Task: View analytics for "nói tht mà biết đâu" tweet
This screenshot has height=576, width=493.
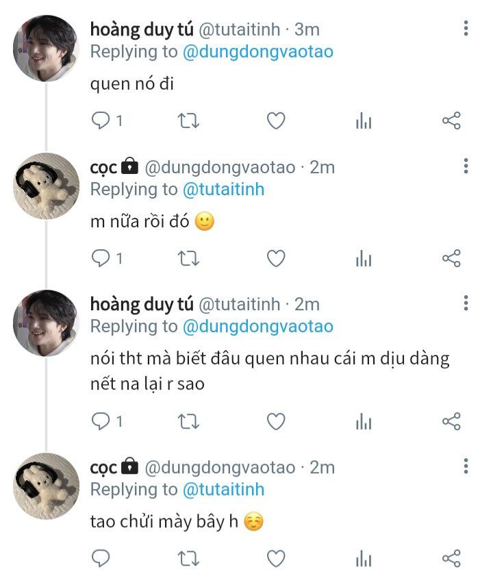Action: click(x=364, y=421)
